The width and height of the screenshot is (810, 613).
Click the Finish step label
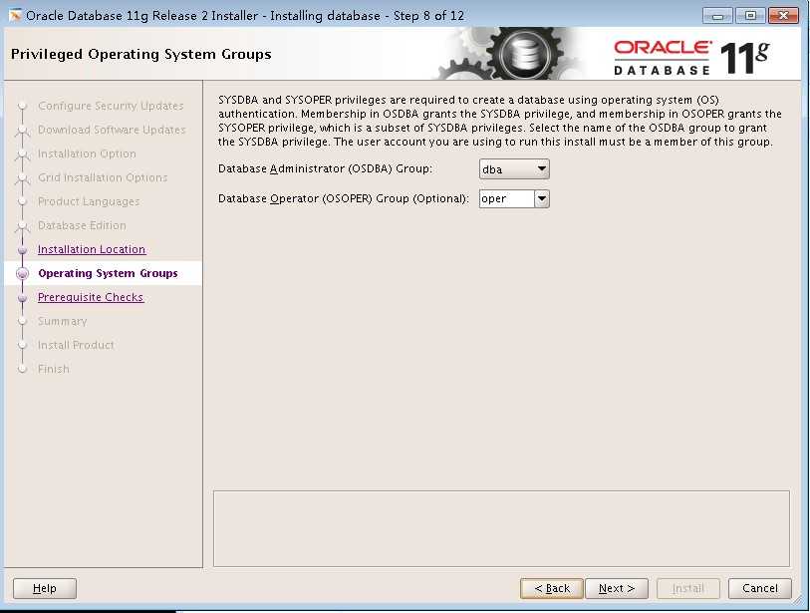click(x=53, y=369)
